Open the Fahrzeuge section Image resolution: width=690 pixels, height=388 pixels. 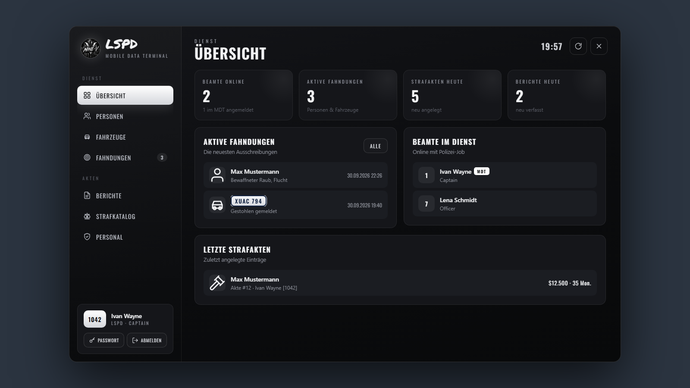click(x=125, y=137)
